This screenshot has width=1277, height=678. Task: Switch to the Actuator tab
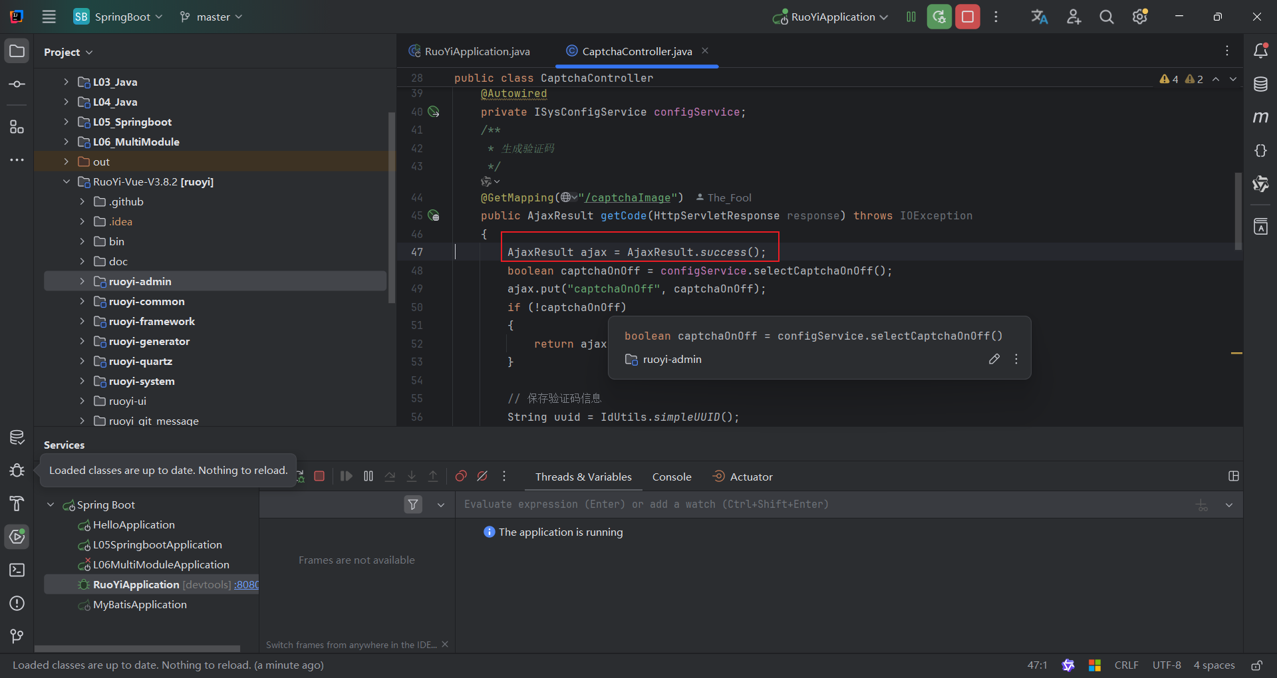tap(743, 477)
